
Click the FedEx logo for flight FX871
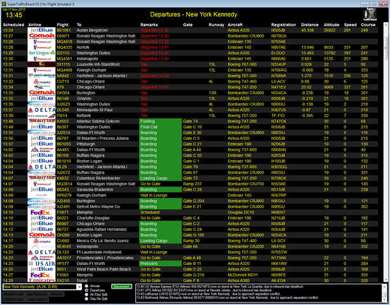tap(41, 212)
